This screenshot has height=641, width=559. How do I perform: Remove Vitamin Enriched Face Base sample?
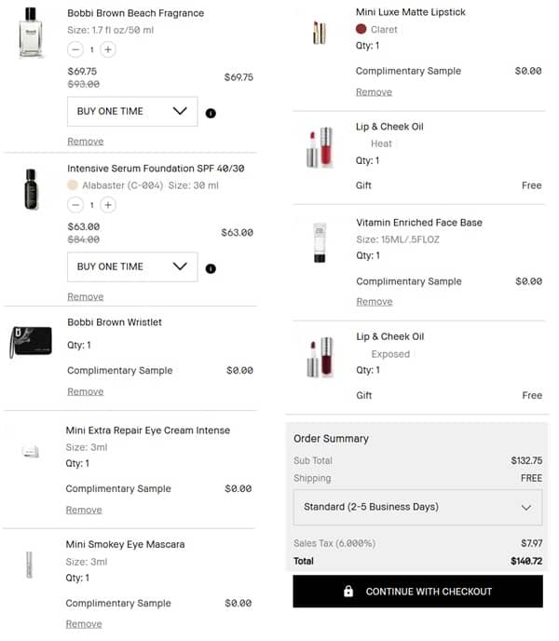tap(374, 302)
